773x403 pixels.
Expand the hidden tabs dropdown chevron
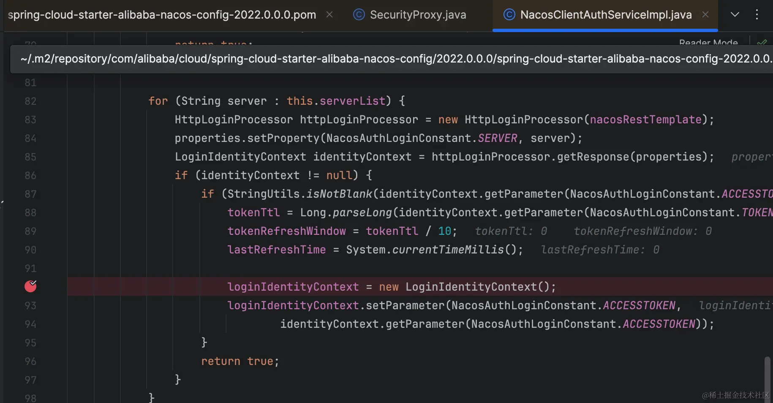(735, 15)
